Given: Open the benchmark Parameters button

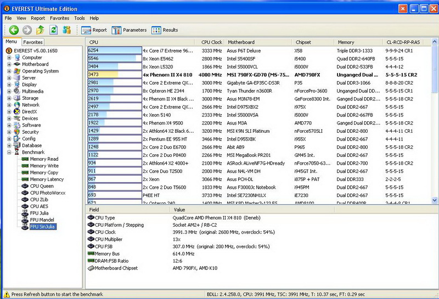Looking at the screenshot, I should click(129, 30).
